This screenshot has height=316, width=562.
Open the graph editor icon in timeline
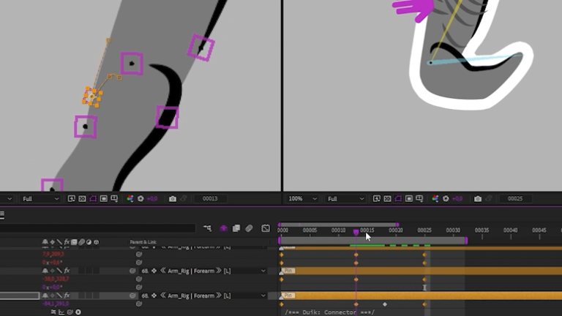point(265,228)
